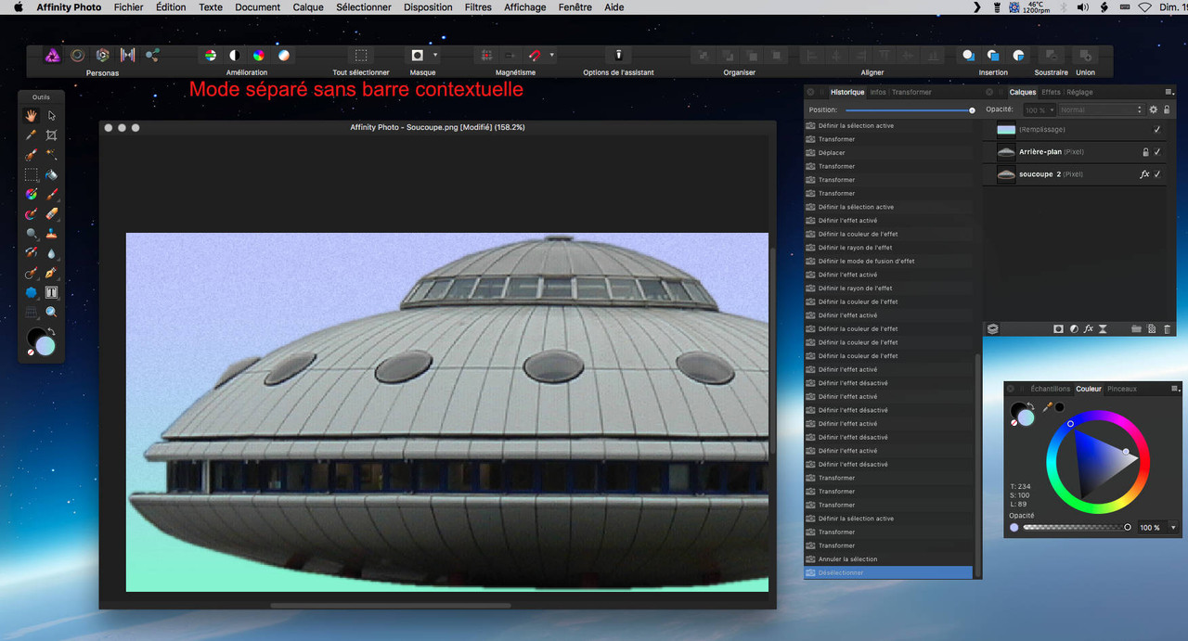The height and width of the screenshot is (641, 1188).
Task: Click the Position history slider
Action: tap(909, 110)
